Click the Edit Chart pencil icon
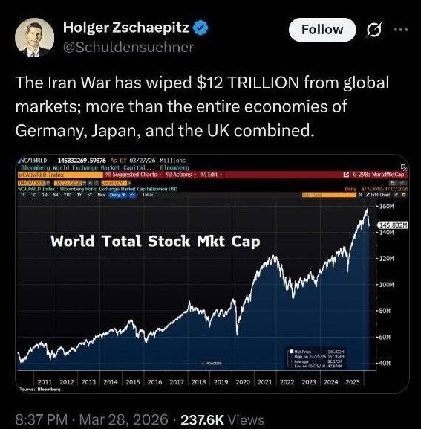This screenshot has width=421, height=429. coord(368,195)
